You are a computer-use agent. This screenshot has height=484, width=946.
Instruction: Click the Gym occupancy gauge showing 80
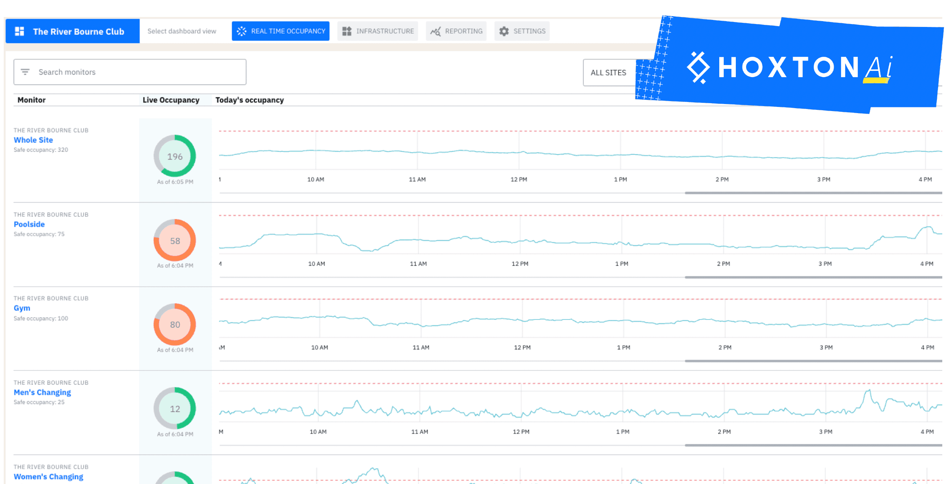(175, 324)
